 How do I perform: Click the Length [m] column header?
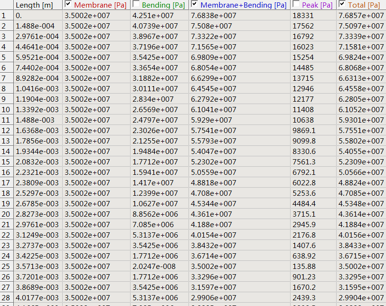tap(34, 5)
